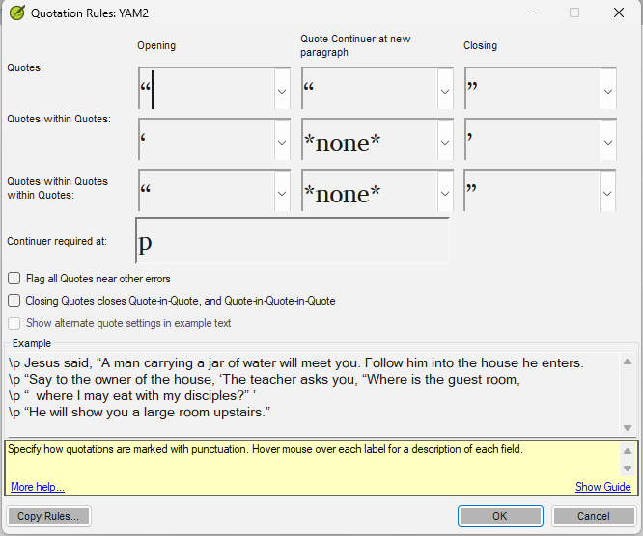This screenshot has height=536, width=643.
Task: Open the More help link
Action: coord(38,487)
